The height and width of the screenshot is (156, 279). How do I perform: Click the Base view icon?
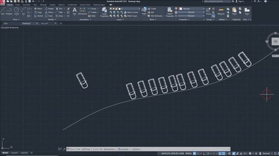(247, 11)
